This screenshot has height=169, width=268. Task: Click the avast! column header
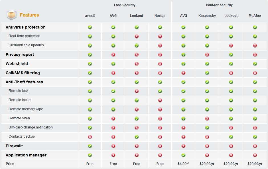click(x=90, y=16)
